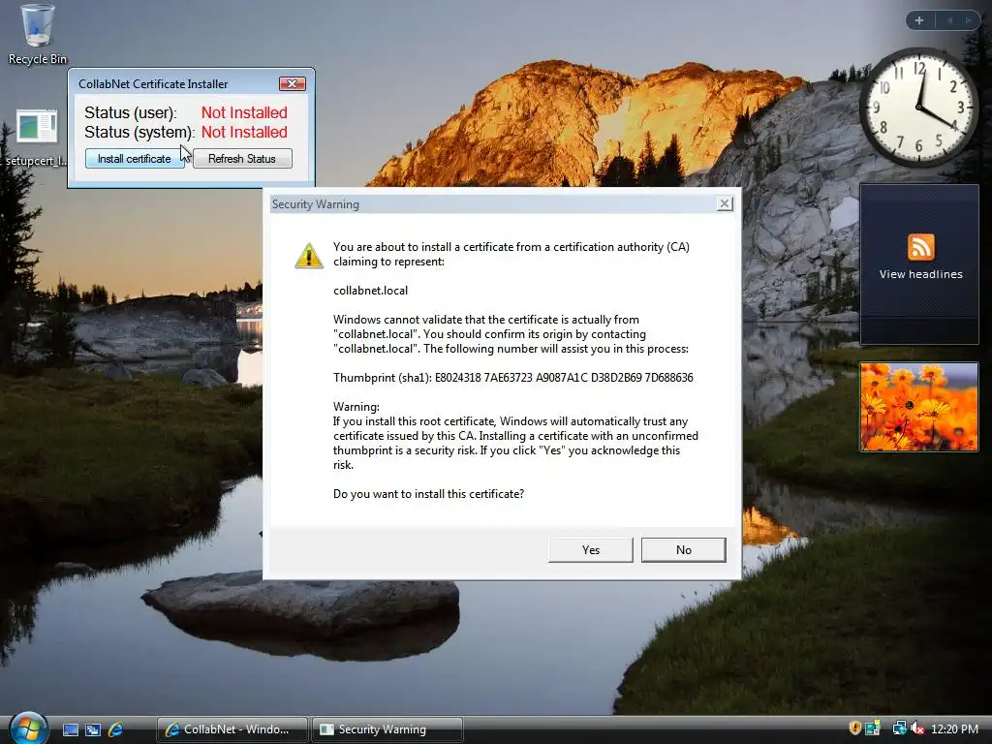Click Yes to install the certificate

590,550
